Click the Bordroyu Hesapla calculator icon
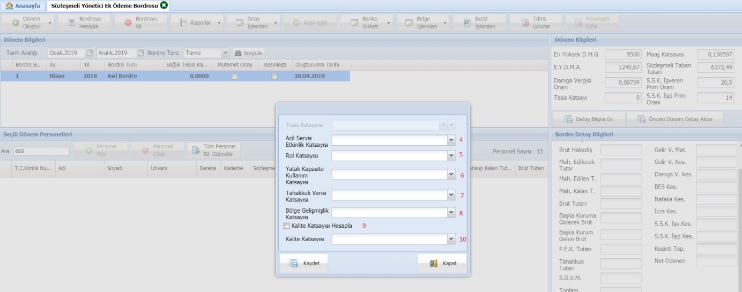The width and height of the screenshot is (742, 292). click(x=71, y=23)
